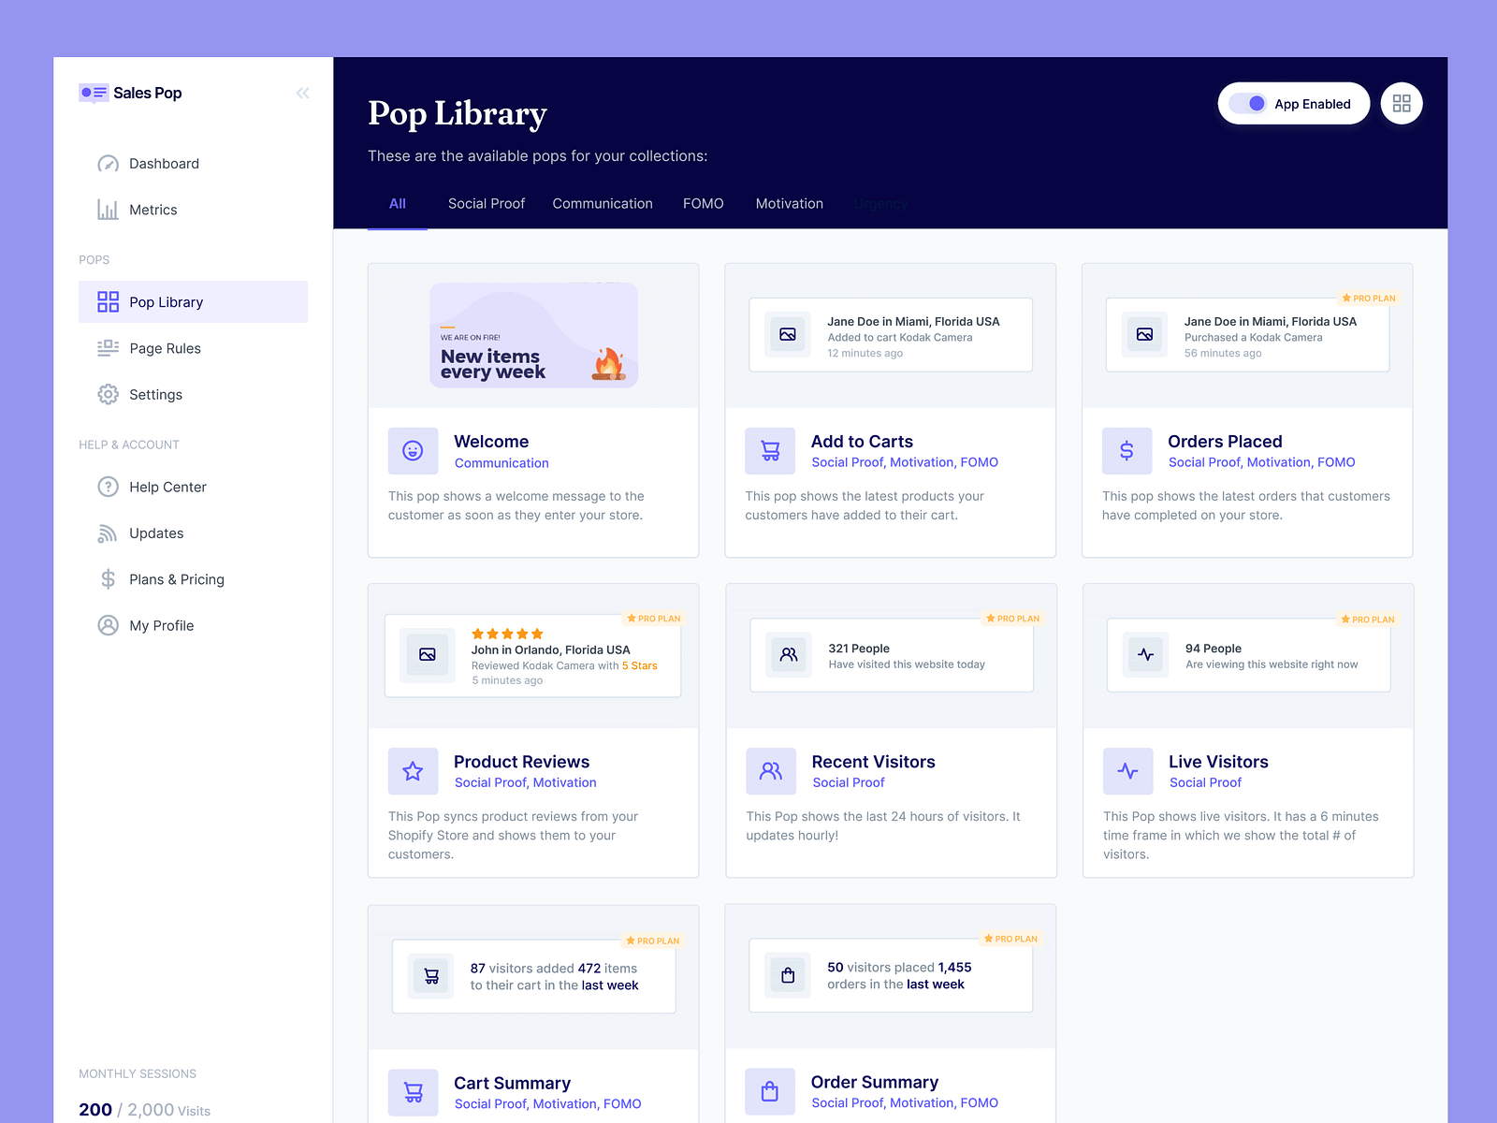Select the Dashboard compass icon in sidebar
This screenshot has width=1497, height=1123.
coord(107,163)
